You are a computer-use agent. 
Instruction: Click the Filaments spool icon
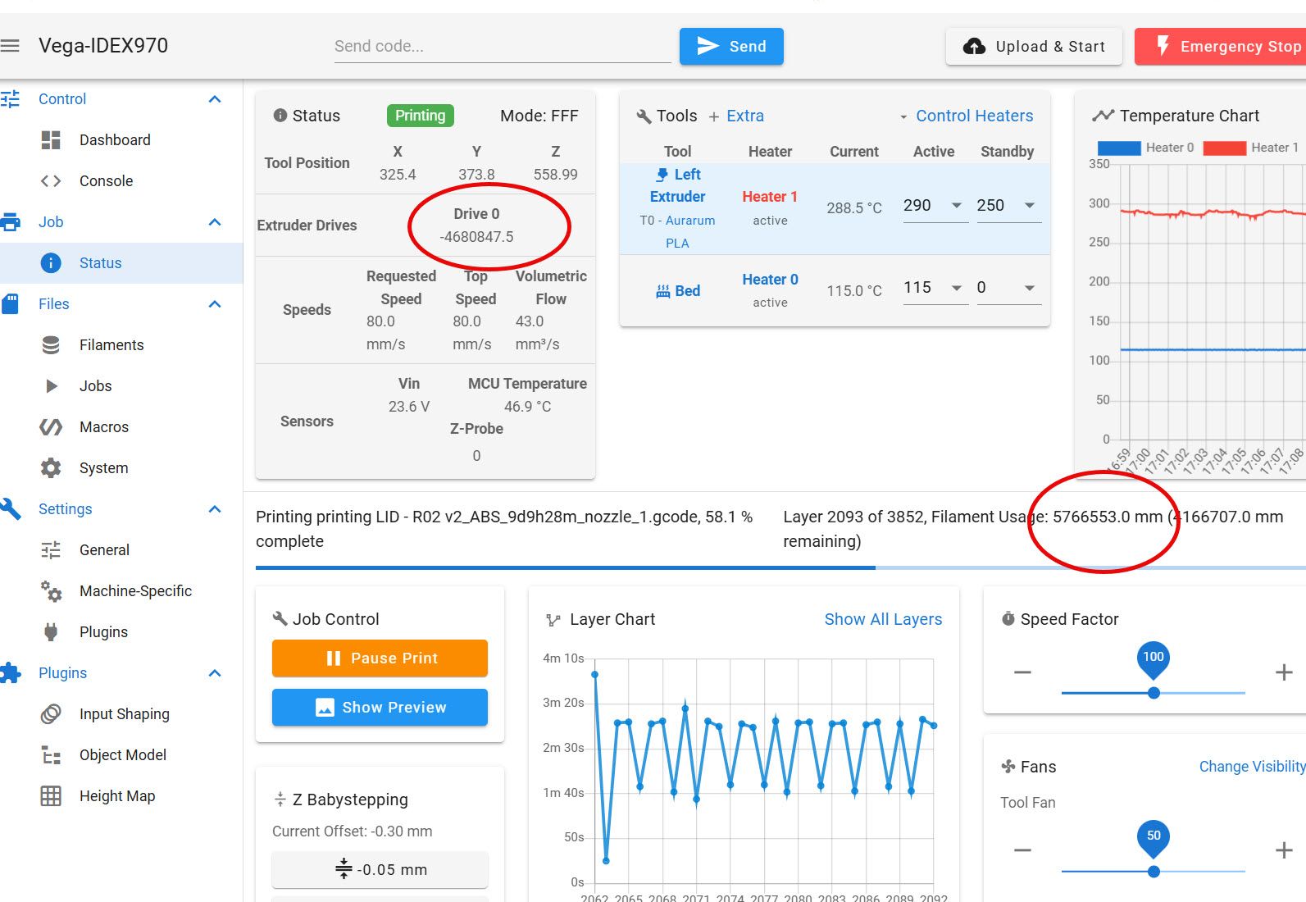coord(51,345)
